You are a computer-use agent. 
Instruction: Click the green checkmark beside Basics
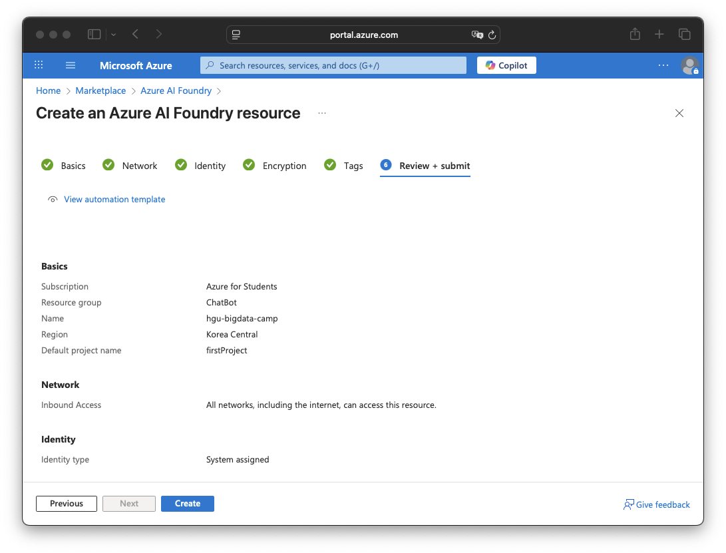point(47,165)
